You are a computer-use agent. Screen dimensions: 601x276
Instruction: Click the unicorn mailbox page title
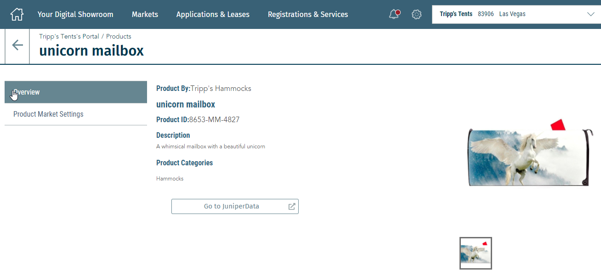pyautogui.click(x=91, y=51)
